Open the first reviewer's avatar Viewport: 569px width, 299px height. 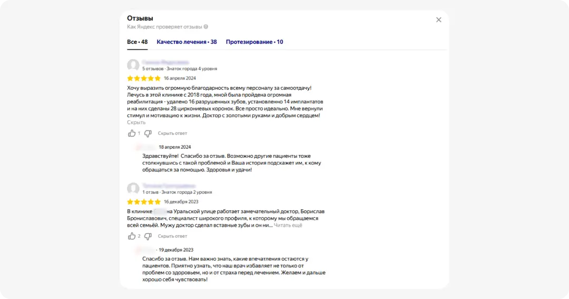click(133, 65)
